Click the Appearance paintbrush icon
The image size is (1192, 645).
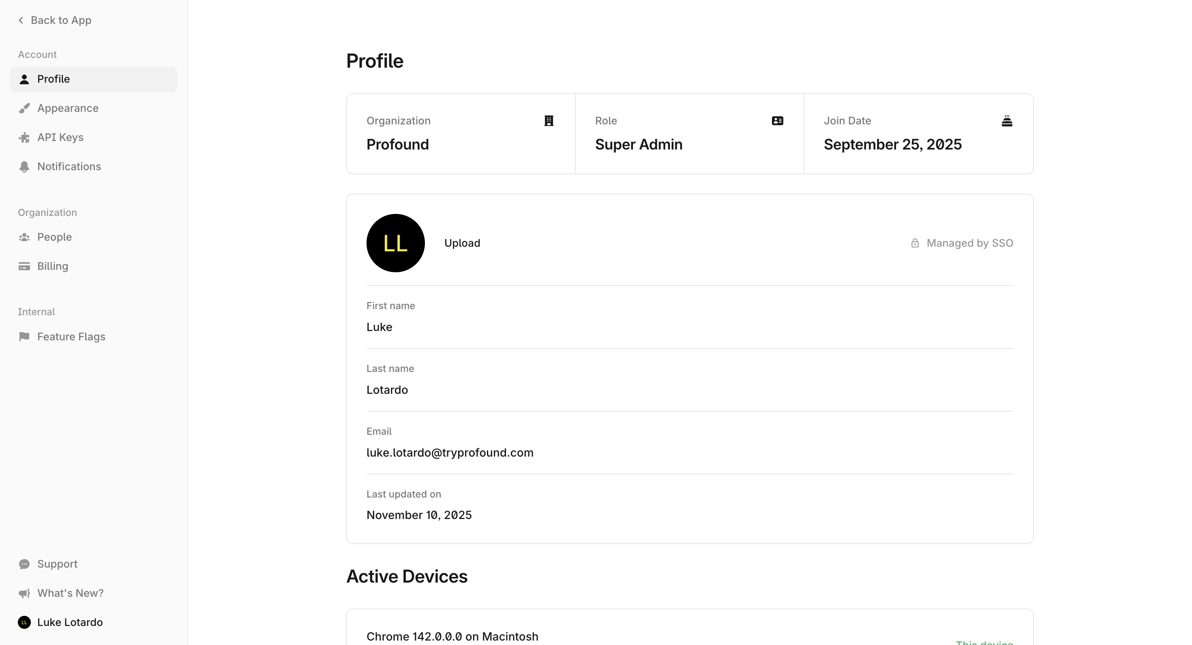[24, 108]
